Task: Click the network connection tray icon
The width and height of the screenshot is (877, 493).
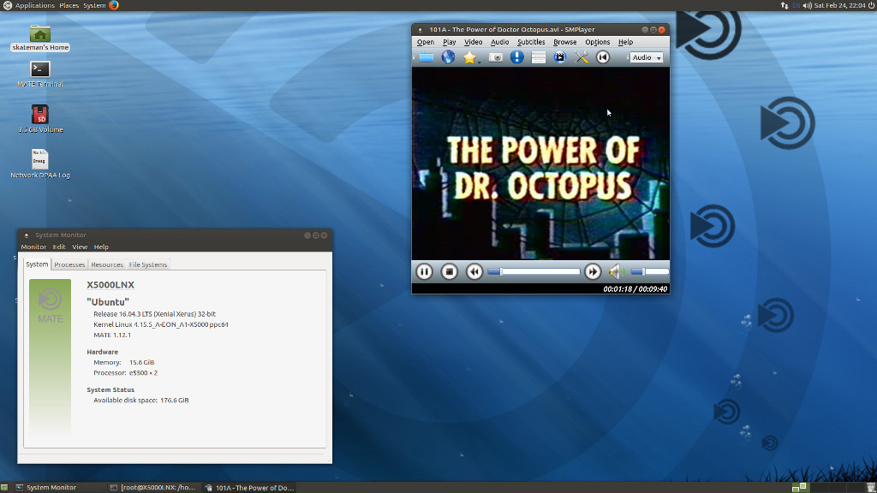Action: [785, 6]
